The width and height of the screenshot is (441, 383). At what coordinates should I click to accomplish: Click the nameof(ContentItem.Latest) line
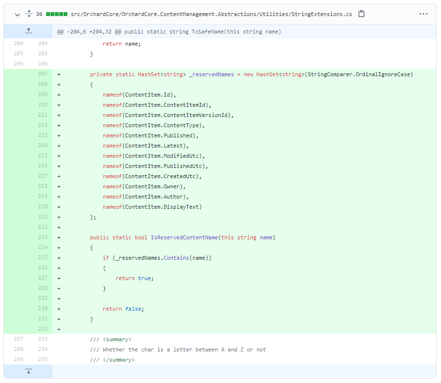point(146,146)
